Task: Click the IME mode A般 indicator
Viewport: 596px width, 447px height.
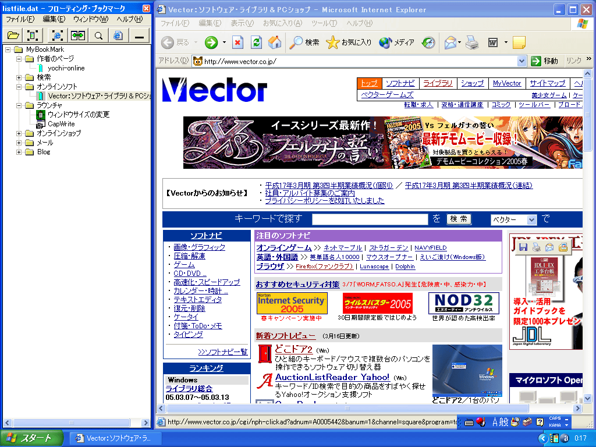Action: click(500, 421)
